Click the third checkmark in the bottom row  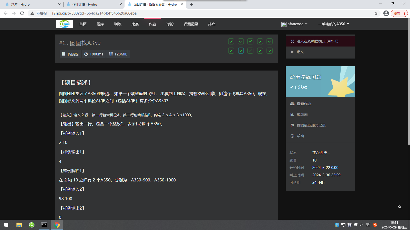click(250, 51)
